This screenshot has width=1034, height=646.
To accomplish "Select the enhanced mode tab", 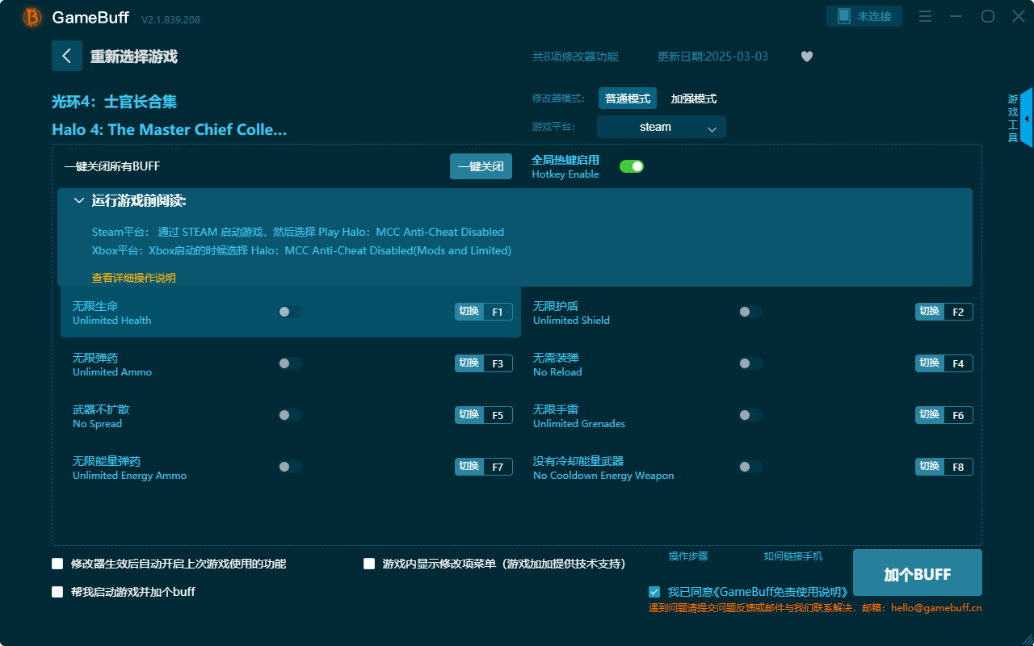I will [693, 99].
